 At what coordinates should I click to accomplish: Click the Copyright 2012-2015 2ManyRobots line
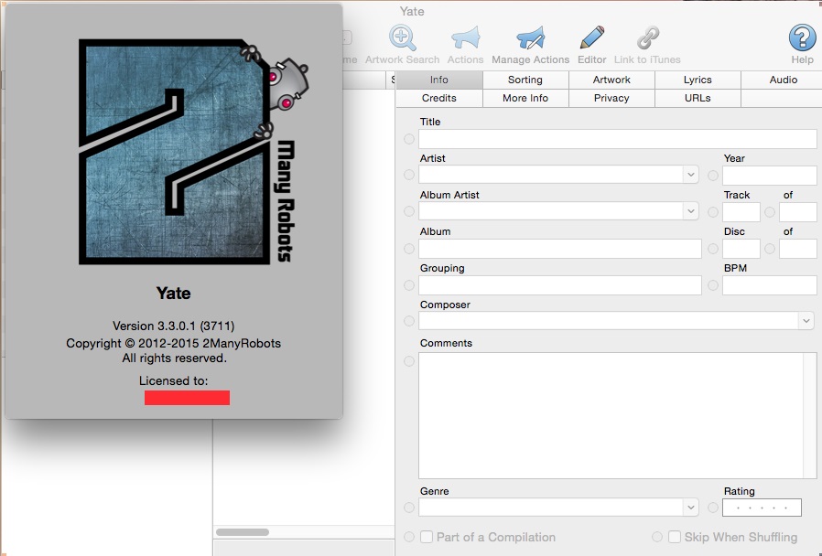pos(174,344)
